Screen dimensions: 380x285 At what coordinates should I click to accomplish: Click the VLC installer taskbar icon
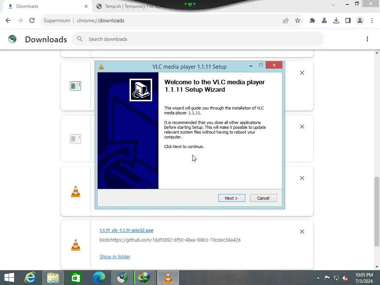coord(168,278)
